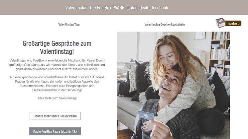The image size is (248, 139).
Task: Click Erfahre mehr über FuelBox Paare
Action: pyautogui.click(x=55, y=116)
